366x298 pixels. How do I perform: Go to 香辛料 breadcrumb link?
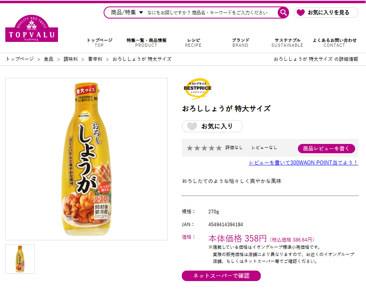[x=95, y=59]
